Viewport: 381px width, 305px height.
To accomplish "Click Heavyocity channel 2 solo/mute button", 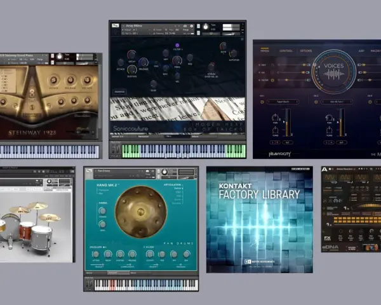I will point(329,142).
